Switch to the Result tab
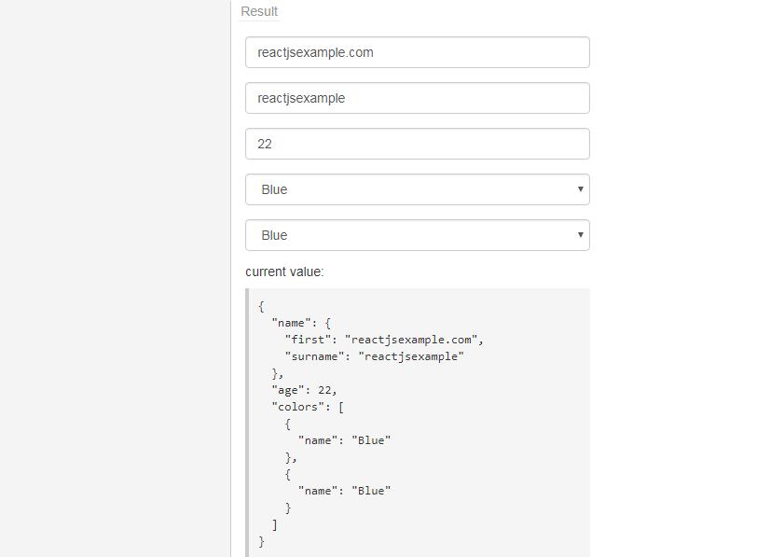The height and width of the screenshot is (557, 770). (x=259, y=11)
